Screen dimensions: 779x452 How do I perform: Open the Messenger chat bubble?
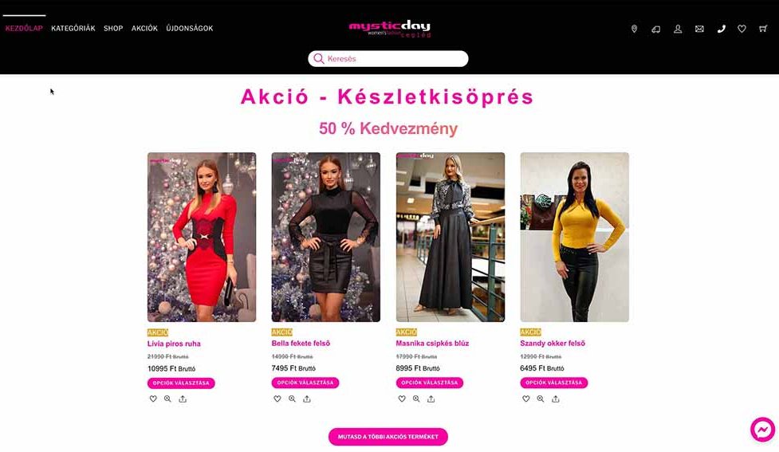click(762, 430)
